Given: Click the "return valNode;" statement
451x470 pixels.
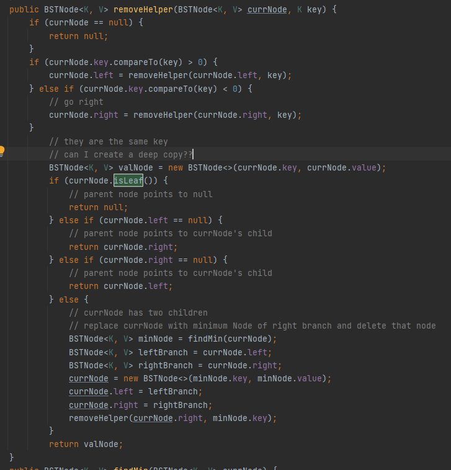Looking at the screenshot, I should [86, 444].
